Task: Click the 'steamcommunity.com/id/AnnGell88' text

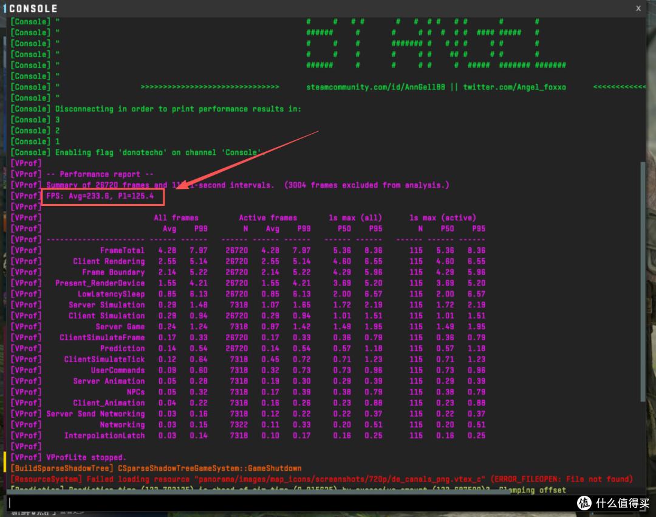Action: click(x=375, y=87)
